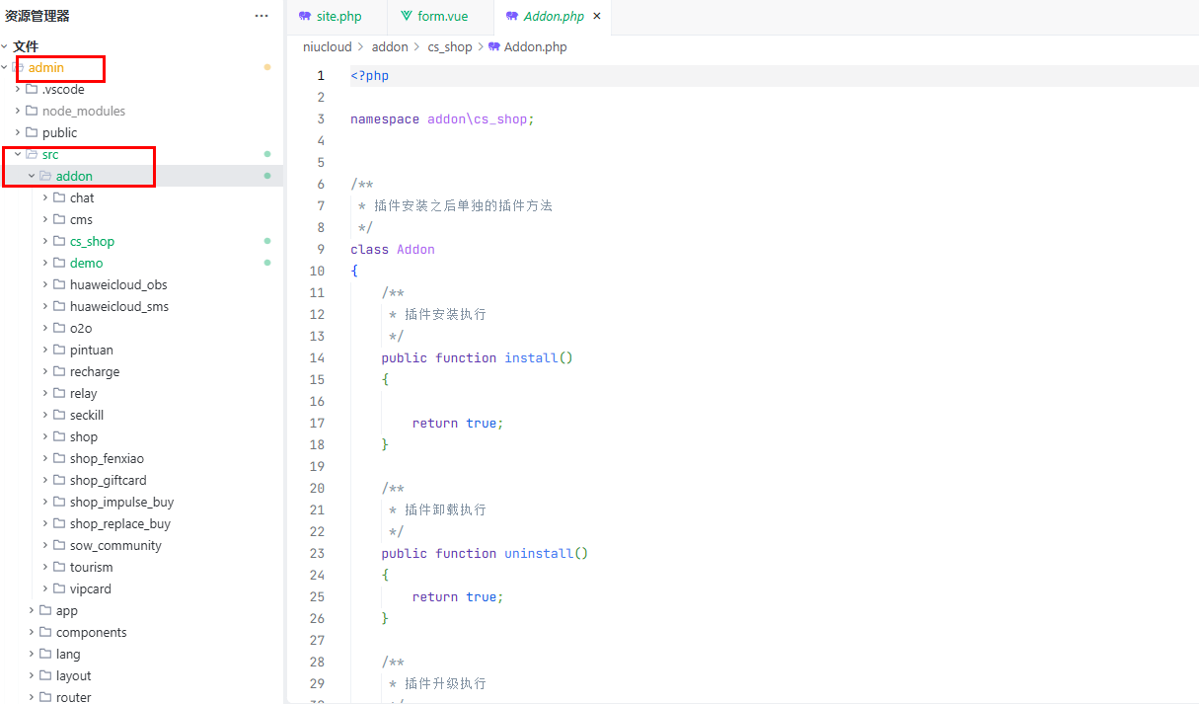This screenshot has height=704, width=1199.
Task: Collapse the src folder
Action: pyautogui.click(x=18, y=154)
